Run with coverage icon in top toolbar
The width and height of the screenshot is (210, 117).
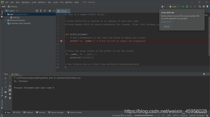point(191,7)
